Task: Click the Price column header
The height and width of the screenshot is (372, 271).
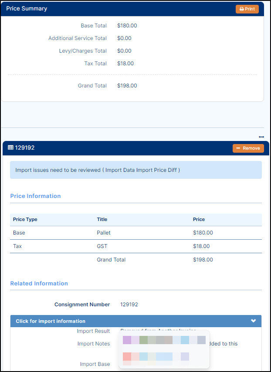Action: point(199,219)
